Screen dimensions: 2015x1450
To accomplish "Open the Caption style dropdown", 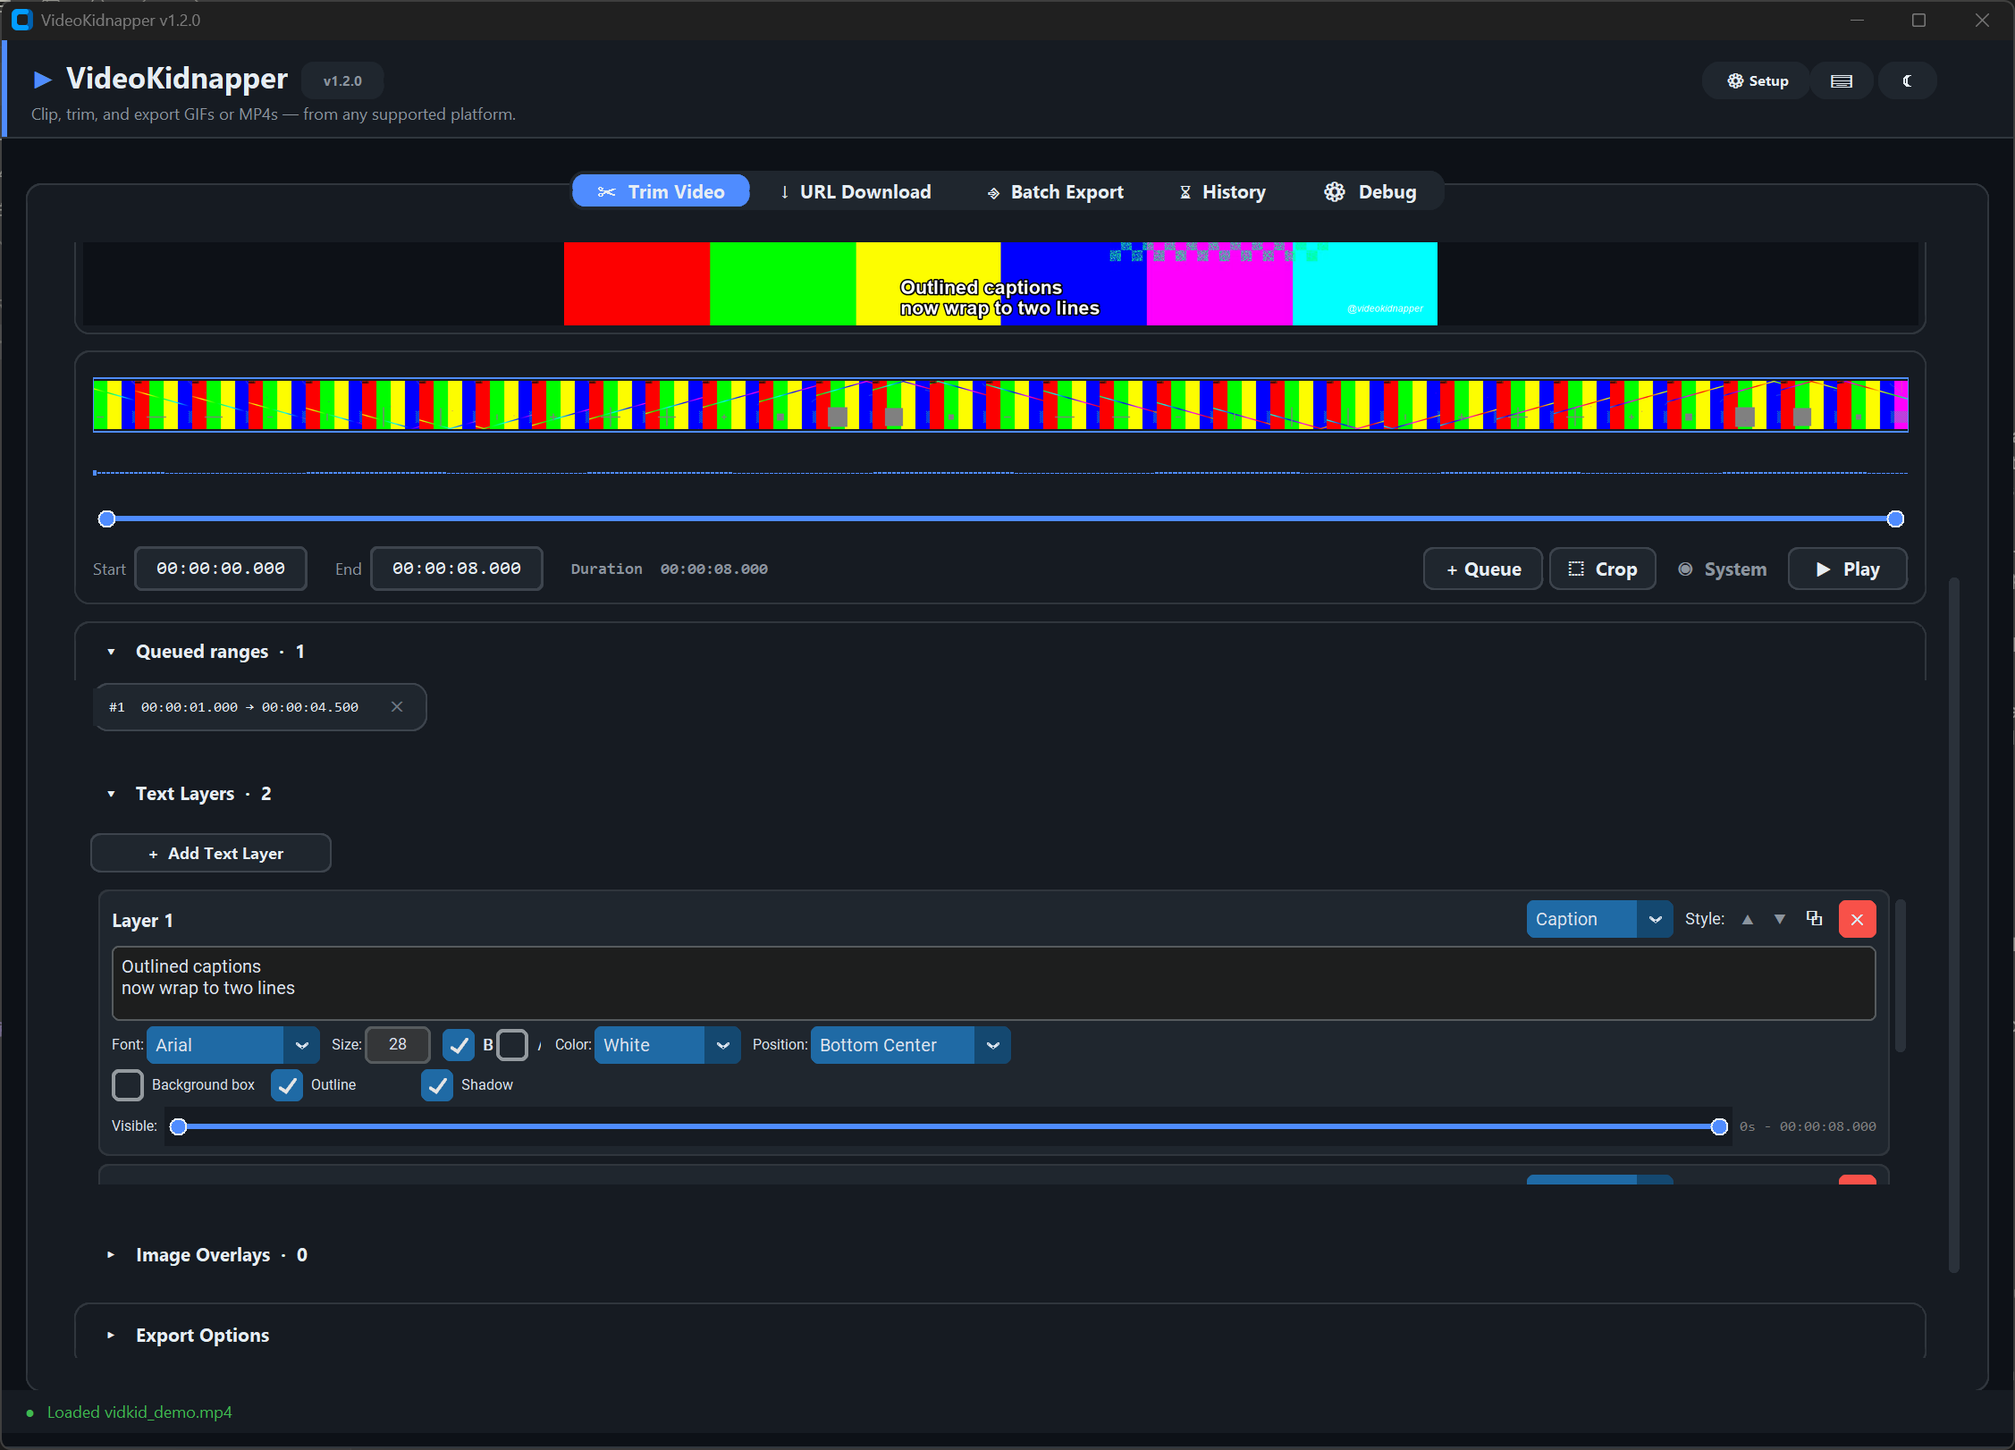I will click(x=1599, y=919).
